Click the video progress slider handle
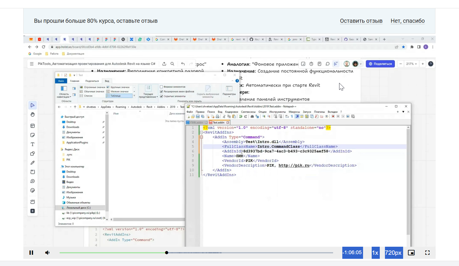 tap(167, 253)
